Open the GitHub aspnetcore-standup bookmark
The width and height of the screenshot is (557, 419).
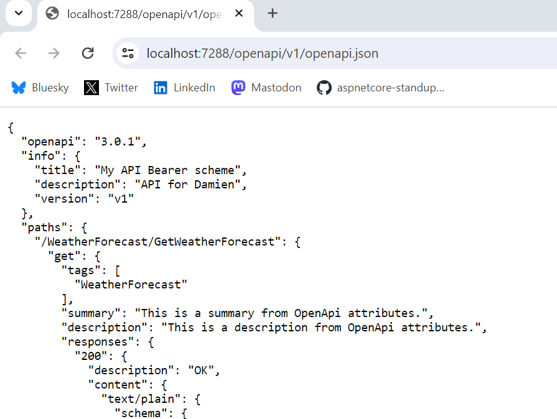(381, 88)
